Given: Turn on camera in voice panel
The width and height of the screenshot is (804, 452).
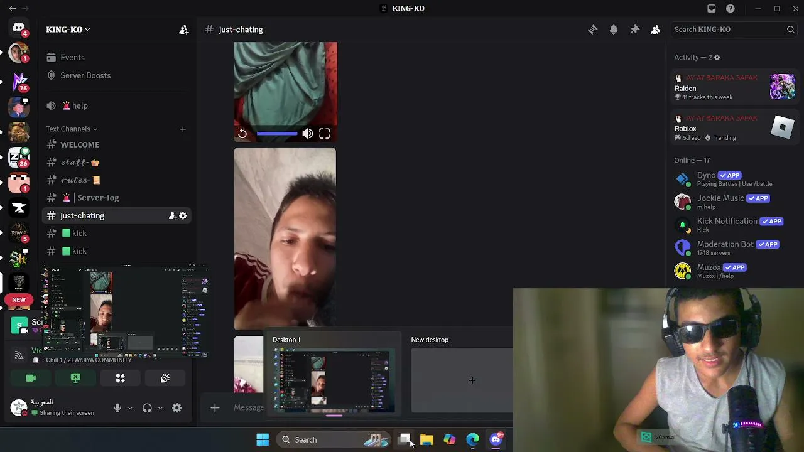Looking at the screenshot, I should pos(31,378).
